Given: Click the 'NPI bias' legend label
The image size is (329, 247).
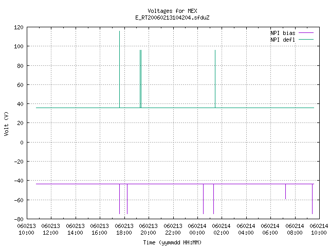Looking at the screenshot, I should pos(283,33).
